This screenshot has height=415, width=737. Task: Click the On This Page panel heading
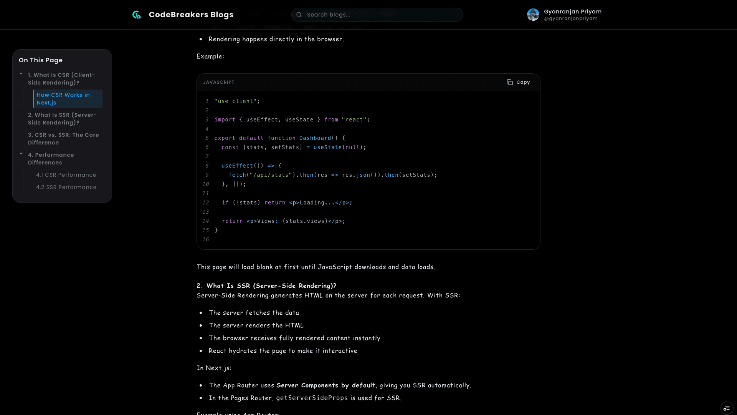[x=40, y=60]
